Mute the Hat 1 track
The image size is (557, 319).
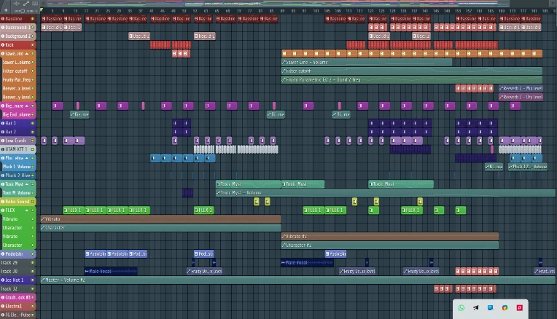33,123
